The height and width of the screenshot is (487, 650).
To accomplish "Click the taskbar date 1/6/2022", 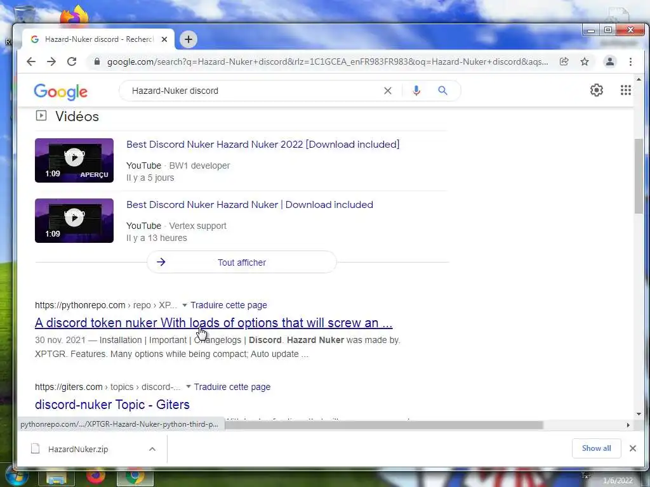I will click(x=618, y=481).
